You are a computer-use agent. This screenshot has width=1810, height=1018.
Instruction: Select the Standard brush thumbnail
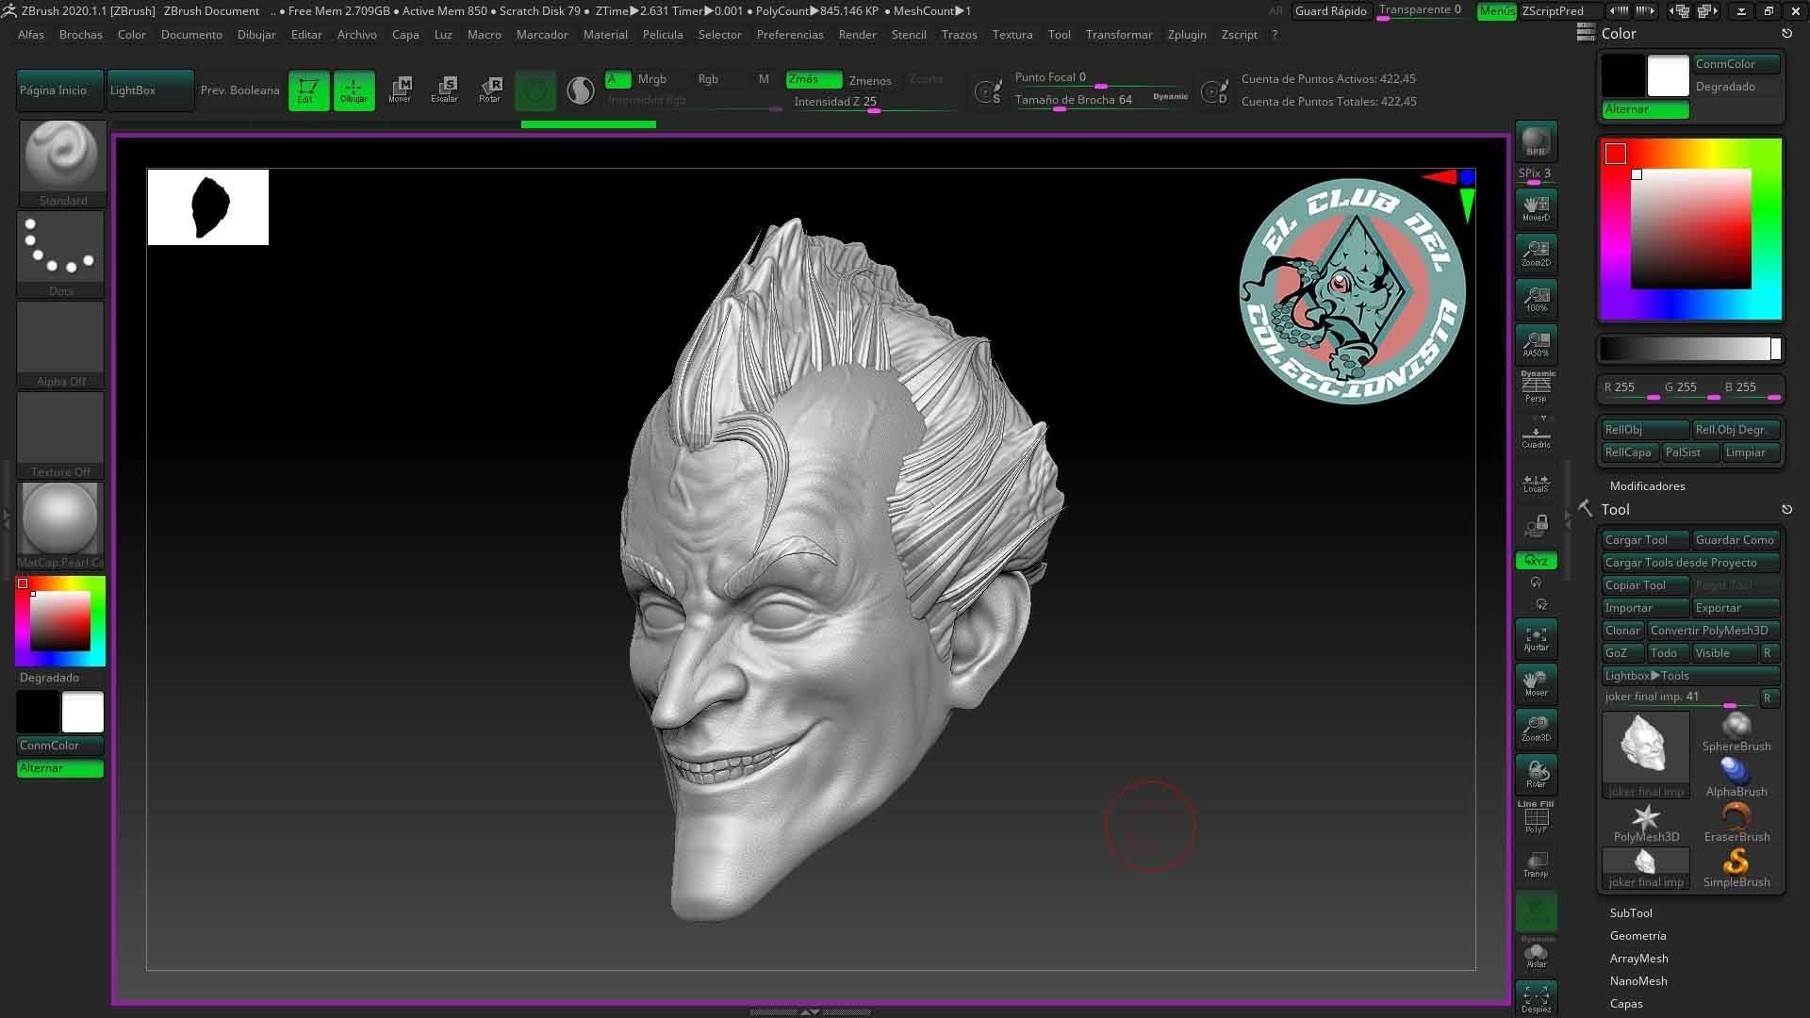62,162
